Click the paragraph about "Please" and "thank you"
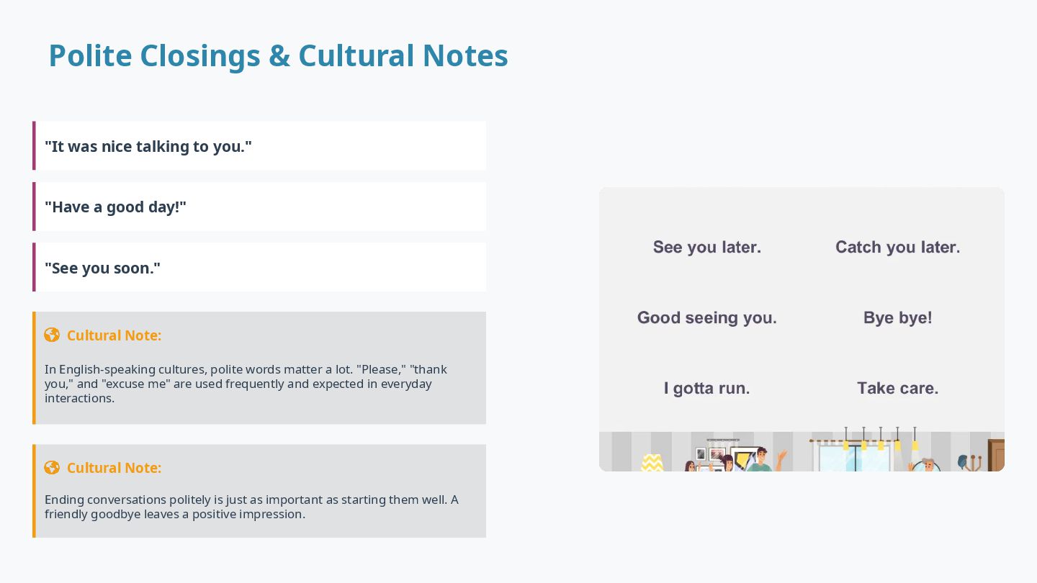This screenshot has height=583, width=1037. coord(246,384)
